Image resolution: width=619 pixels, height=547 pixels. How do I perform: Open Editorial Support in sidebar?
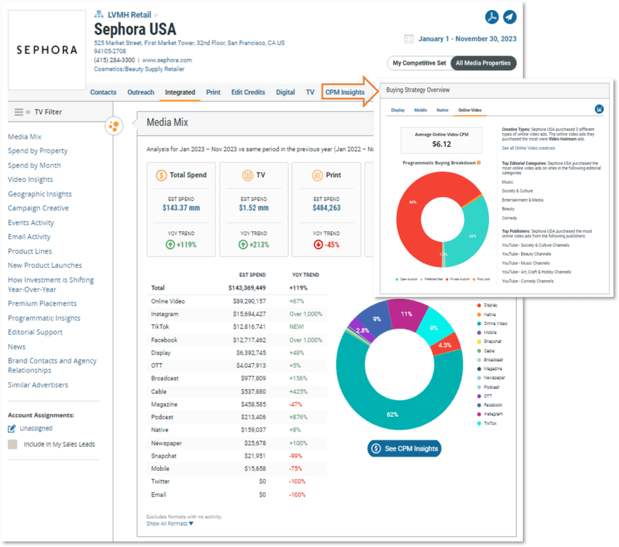pyautogui.click(x=35, y=332)
